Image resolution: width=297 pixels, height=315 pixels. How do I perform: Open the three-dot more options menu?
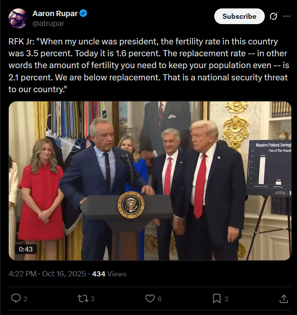pos(287,16)
